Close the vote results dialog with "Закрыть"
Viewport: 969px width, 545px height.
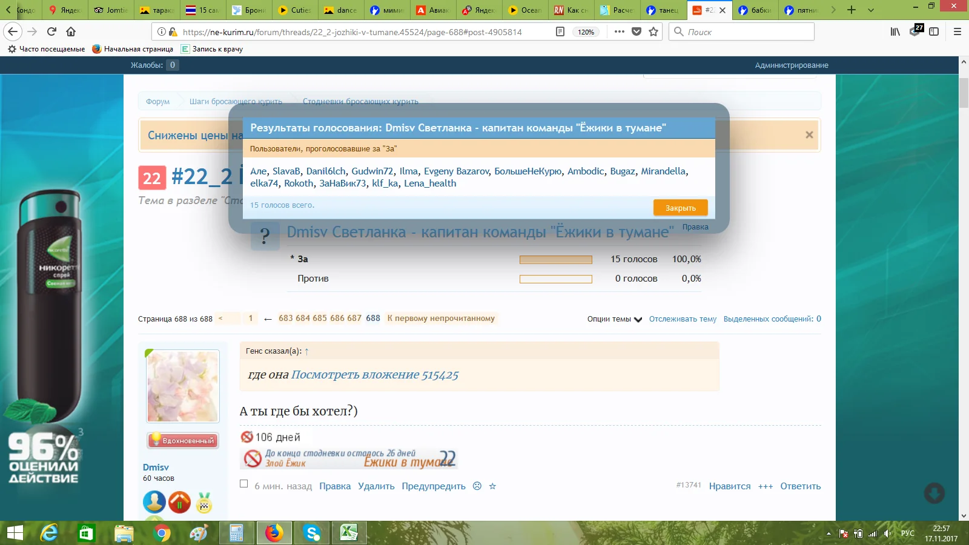[681, 208]
